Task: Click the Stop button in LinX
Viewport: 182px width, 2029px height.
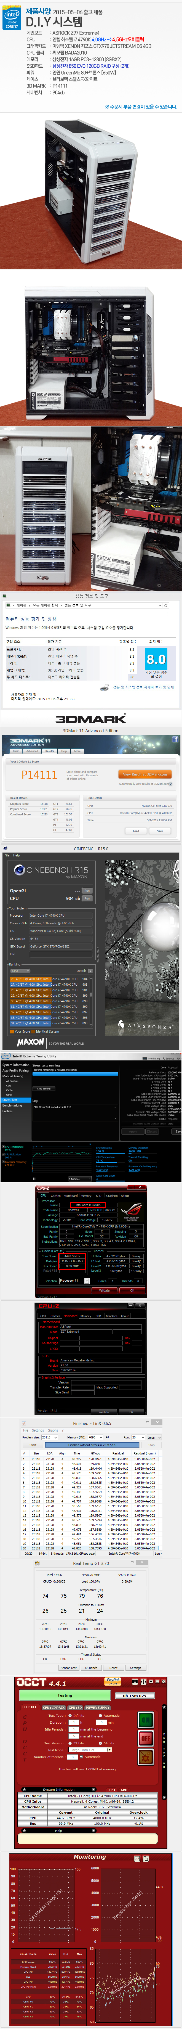Action: pos(151,1445)
